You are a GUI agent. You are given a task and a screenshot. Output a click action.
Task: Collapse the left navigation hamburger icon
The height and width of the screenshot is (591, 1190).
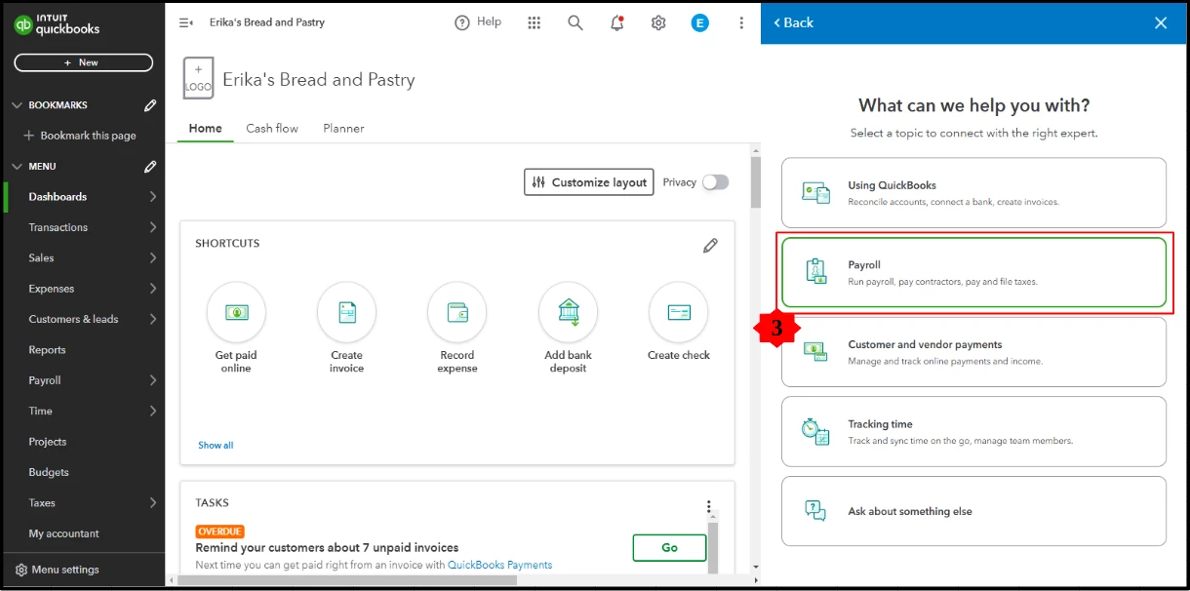click(185, 22)
